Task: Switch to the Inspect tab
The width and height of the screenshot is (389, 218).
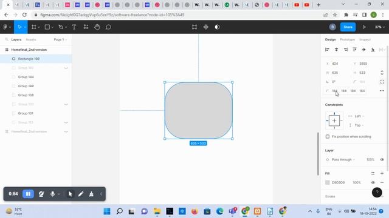Action: [x=365, y=39]
